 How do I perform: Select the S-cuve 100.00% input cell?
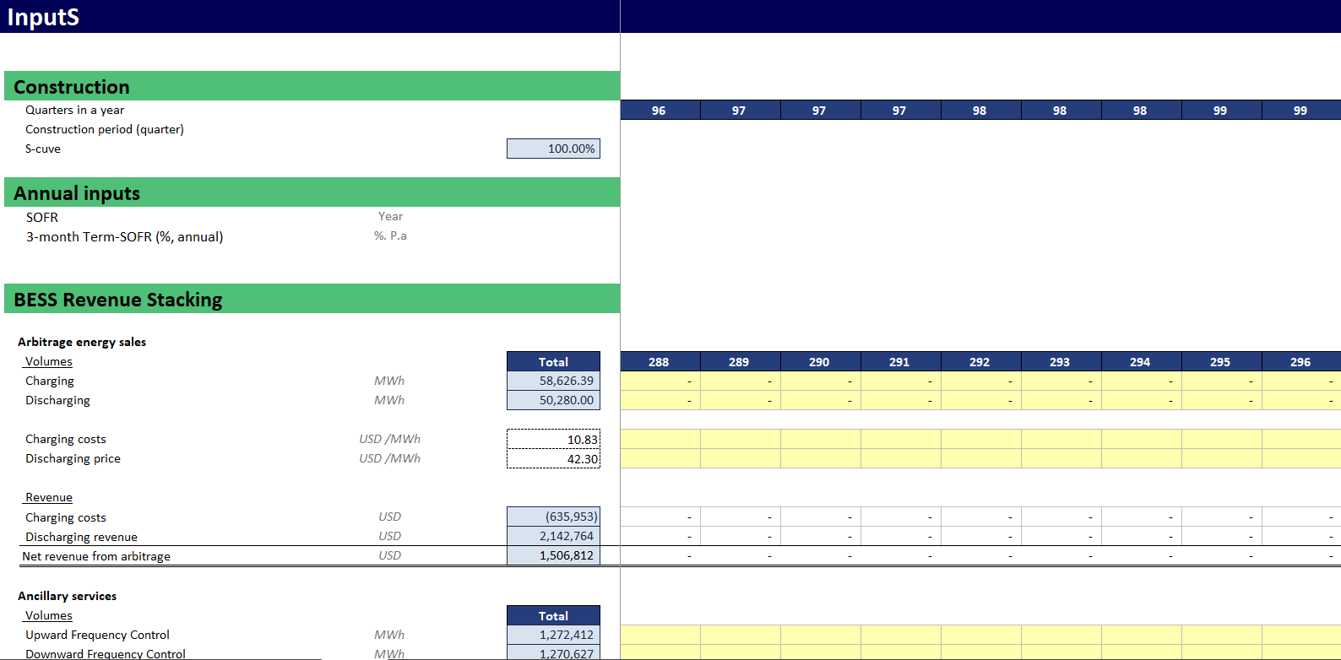(x=553, y=149)
